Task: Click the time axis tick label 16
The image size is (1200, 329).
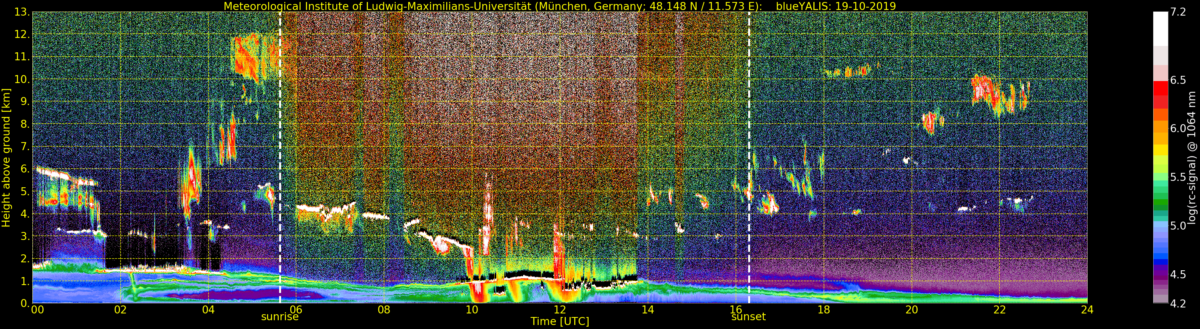Action: (x=736, y=309)
